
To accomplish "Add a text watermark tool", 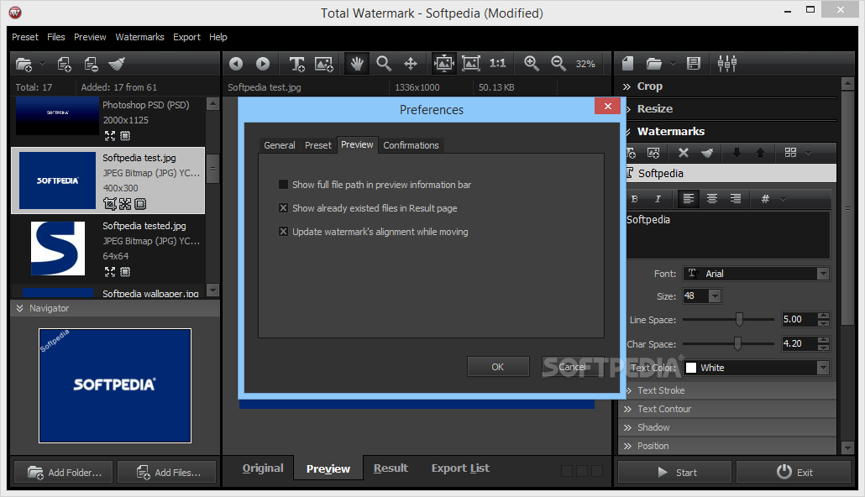I will 296,64.
